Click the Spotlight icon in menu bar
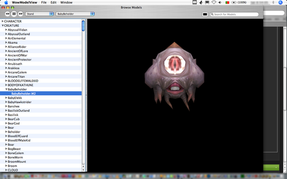 (281, 3)
